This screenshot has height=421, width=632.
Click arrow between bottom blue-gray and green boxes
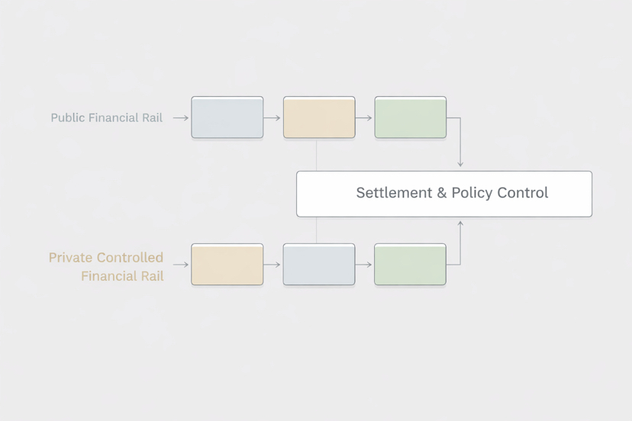click(364, 265)
